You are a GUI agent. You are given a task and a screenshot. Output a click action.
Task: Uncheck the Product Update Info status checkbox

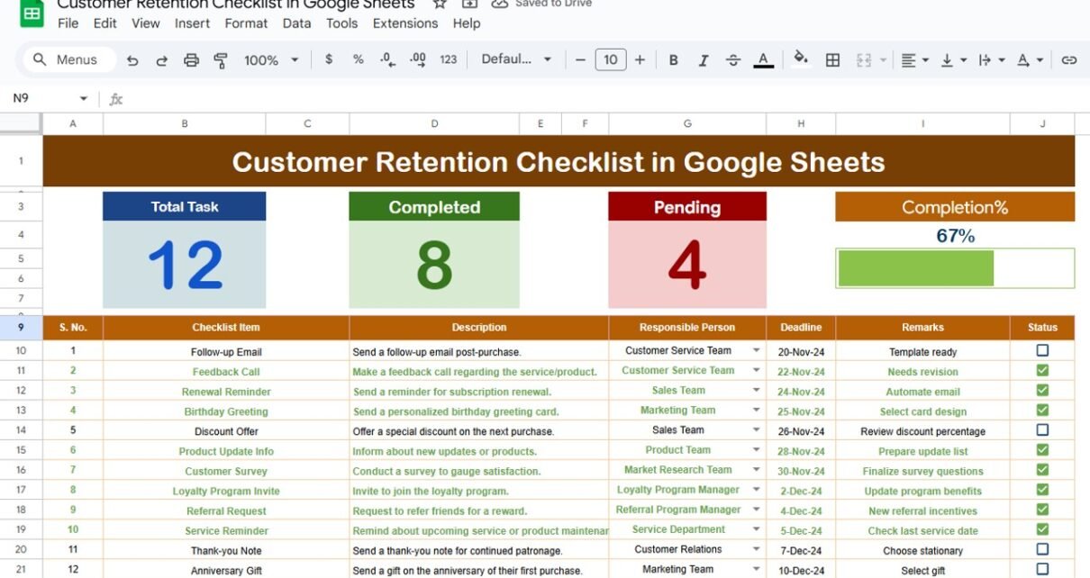coord(1042,449)
